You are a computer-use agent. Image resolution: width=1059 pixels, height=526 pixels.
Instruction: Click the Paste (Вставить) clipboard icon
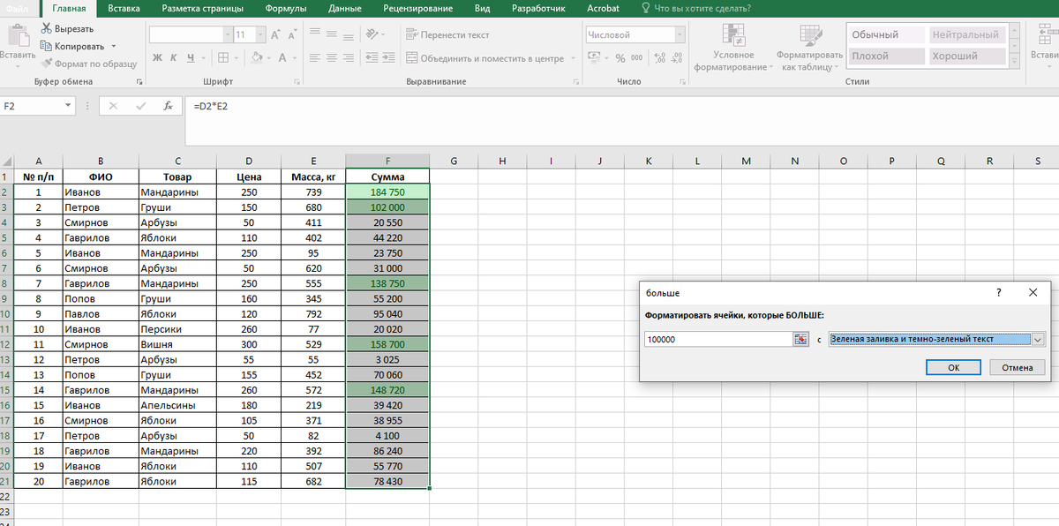click(x=17, y=34)
